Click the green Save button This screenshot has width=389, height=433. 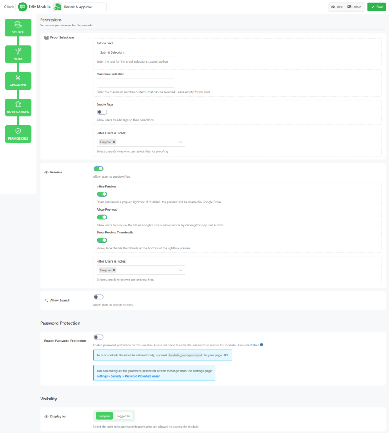[376, 7]
